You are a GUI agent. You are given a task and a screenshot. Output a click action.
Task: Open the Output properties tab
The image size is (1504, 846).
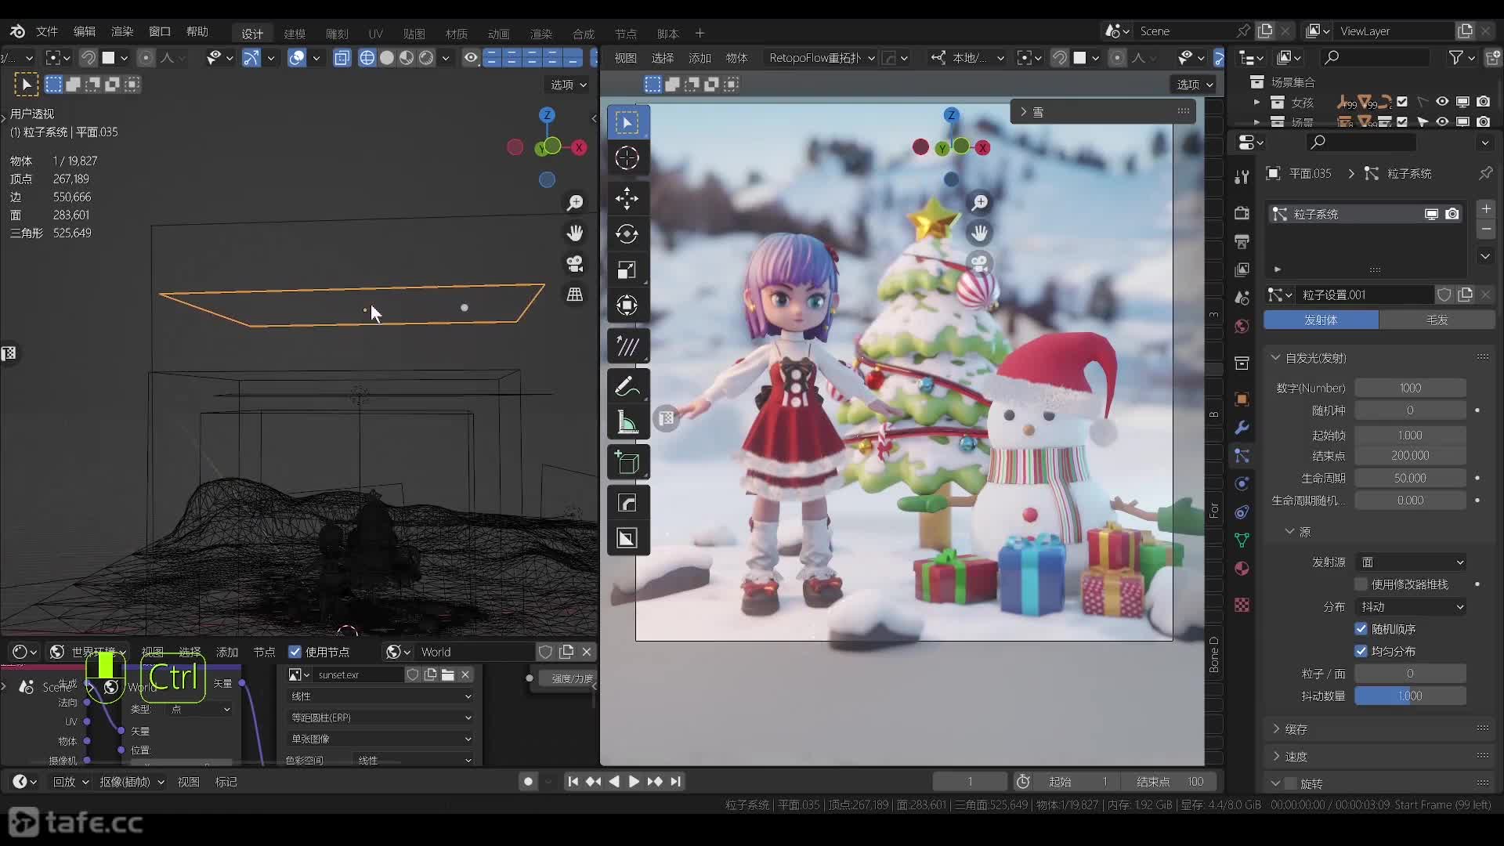point(1242,241)
